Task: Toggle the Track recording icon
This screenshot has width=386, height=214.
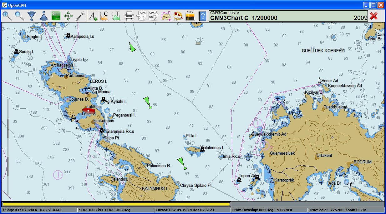Action: pos(166,16)
